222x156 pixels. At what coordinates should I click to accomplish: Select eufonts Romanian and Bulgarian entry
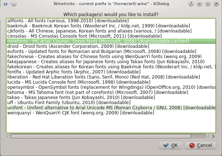click(x=111, y=52)
